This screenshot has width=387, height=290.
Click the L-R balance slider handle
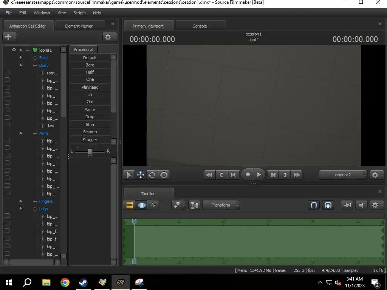[x=90, y=151]
